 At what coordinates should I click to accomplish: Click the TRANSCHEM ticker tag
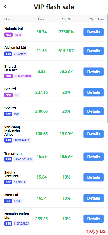click(23, 159)
